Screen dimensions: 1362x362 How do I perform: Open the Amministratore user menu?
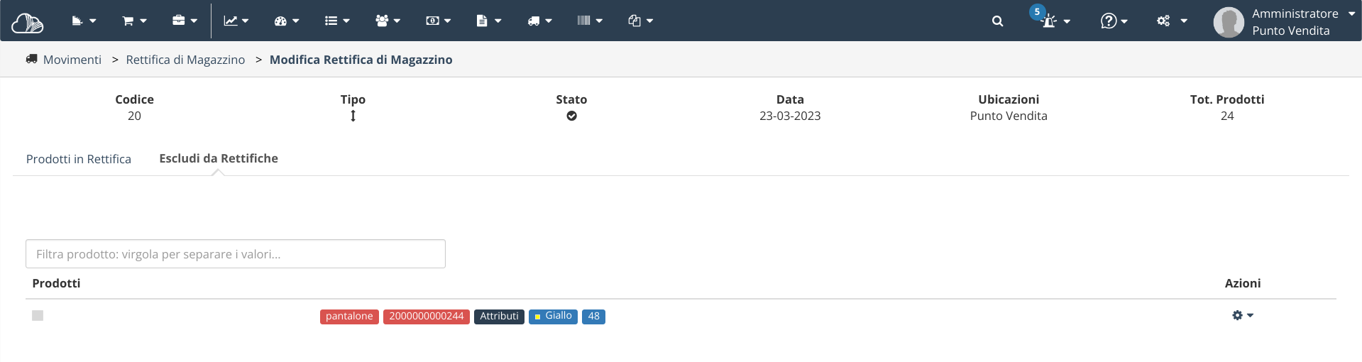click(x=1285, y=22)
